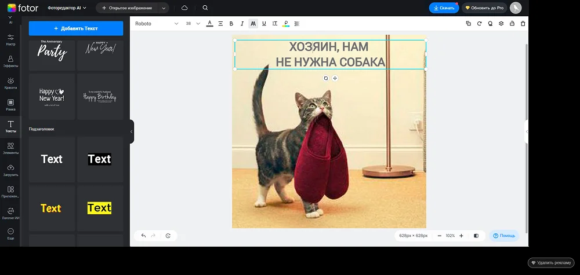Screen dimensions: 580x275
Task: Open the text color picker
Action: pos(210,24)
